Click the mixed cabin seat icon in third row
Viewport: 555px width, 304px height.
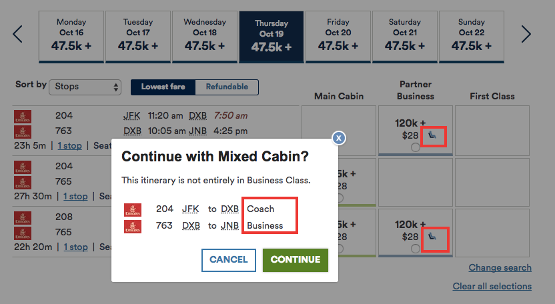(432, 236)
